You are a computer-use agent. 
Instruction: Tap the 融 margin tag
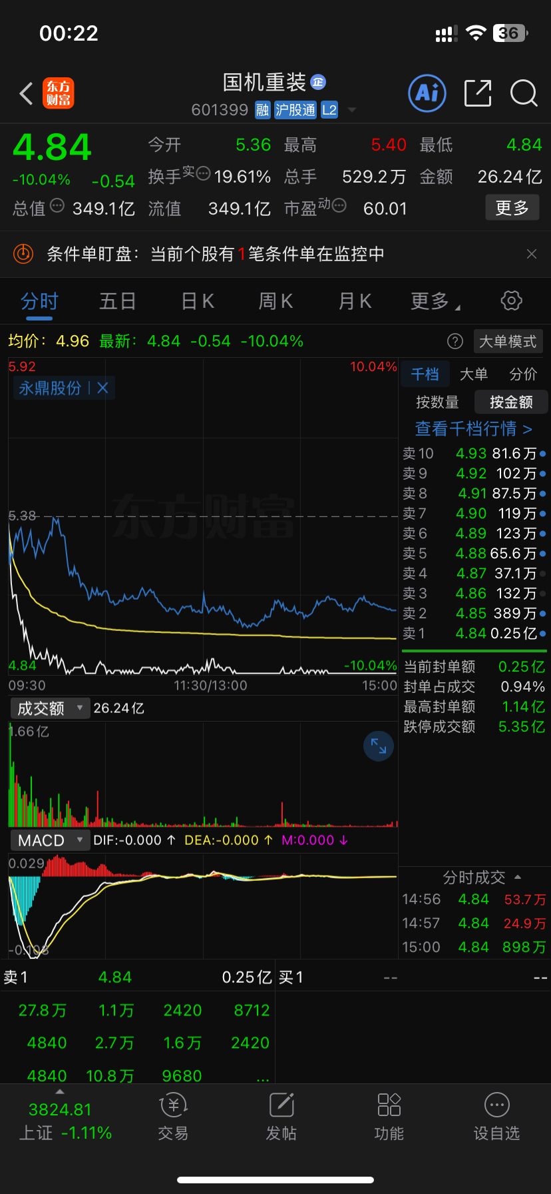pyautogui.click(x=263, y=110)
